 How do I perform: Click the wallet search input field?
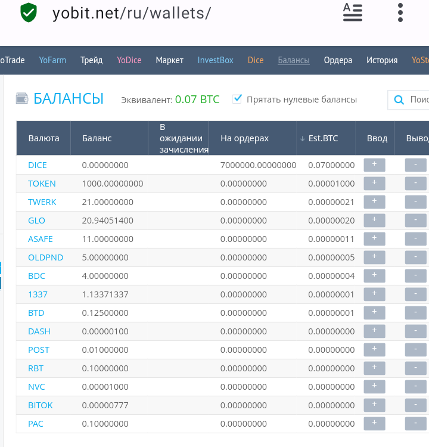coord(409,100)
